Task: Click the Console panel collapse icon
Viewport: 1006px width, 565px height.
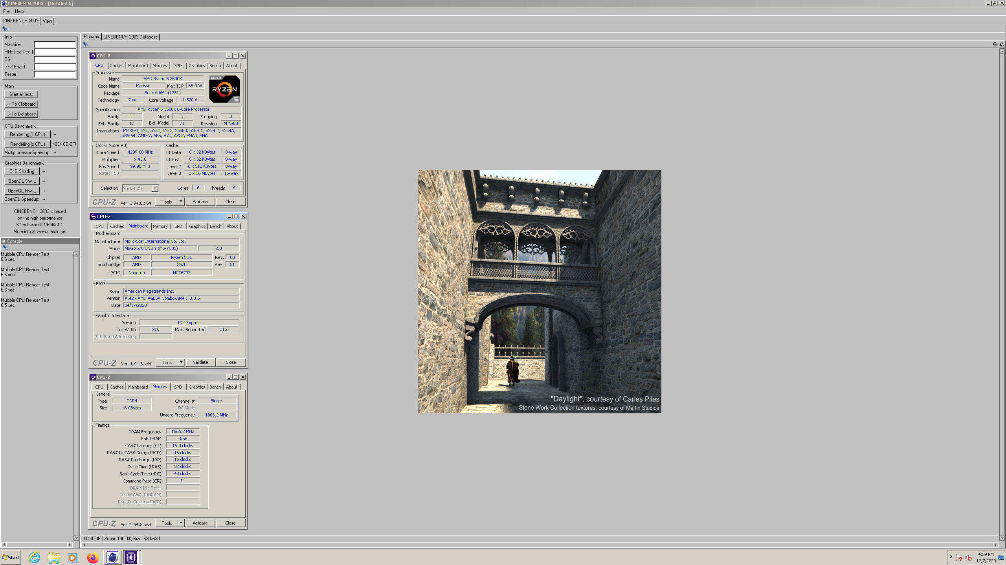Action: pyautogui.click(x=4, y=241)
